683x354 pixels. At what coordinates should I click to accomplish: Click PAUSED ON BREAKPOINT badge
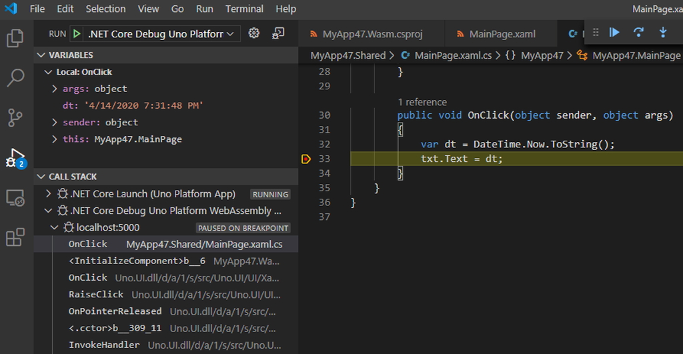point(243,228)
